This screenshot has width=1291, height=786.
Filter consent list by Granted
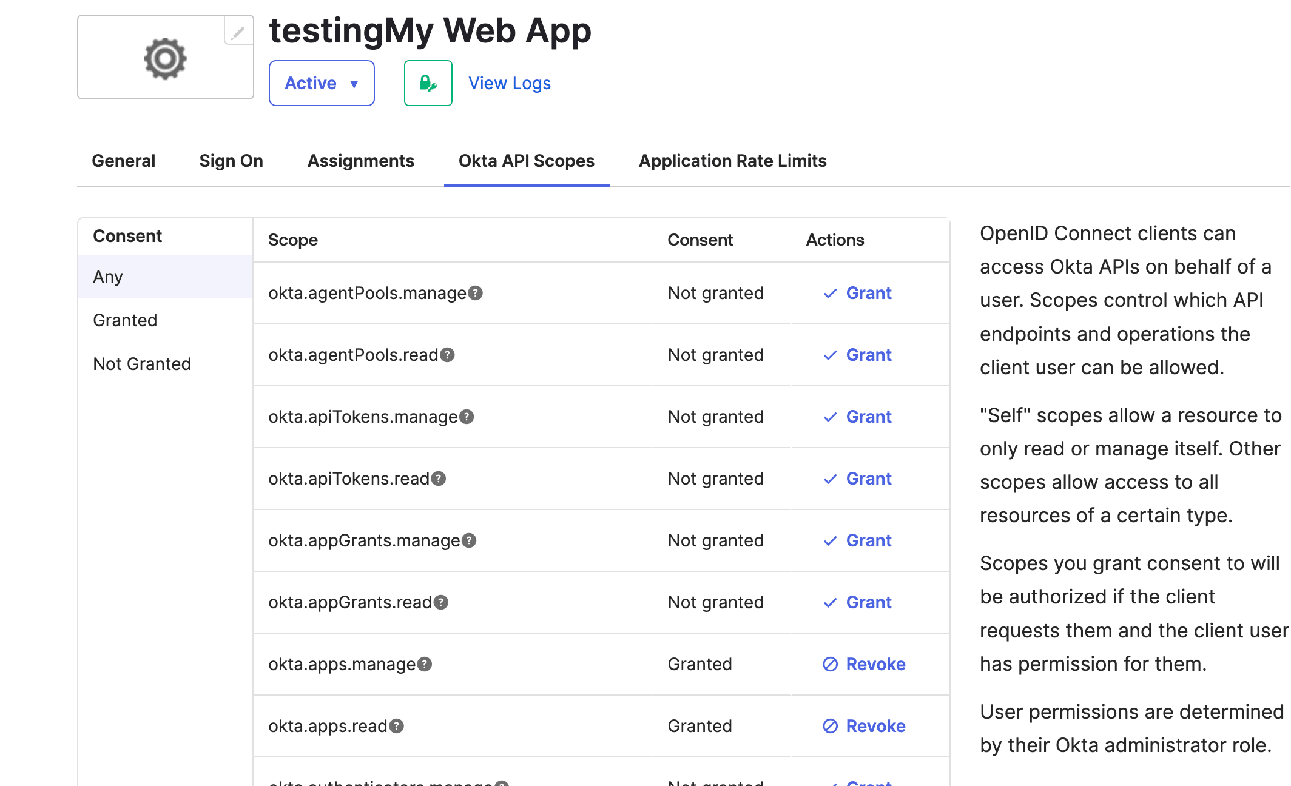point(125,320)
